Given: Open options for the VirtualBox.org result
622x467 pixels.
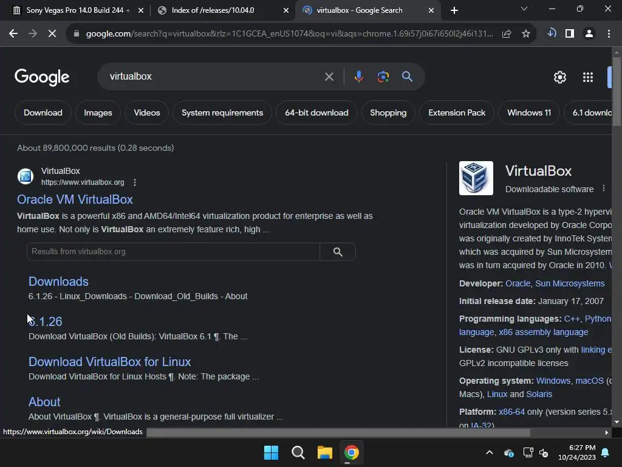Looking at the screenshot, I should pos(135,182).
